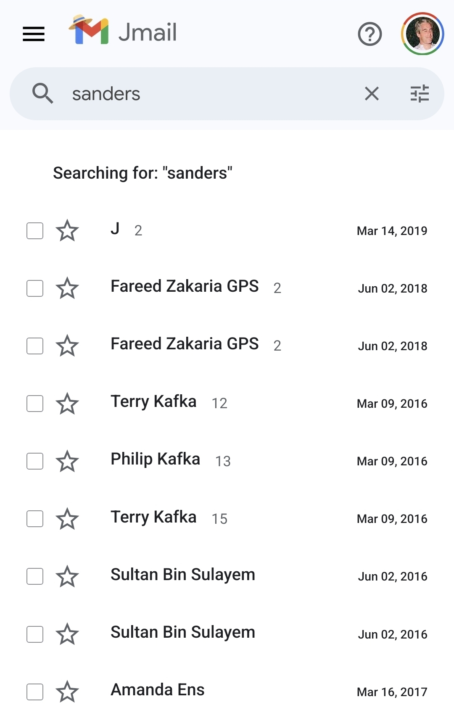Screen dimensions: 454x718
Task: Open the profile avatar picture
Action: (x=422, y=34)
